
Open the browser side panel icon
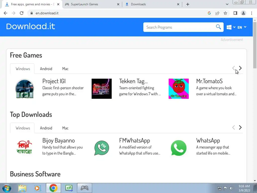[235, 13]
